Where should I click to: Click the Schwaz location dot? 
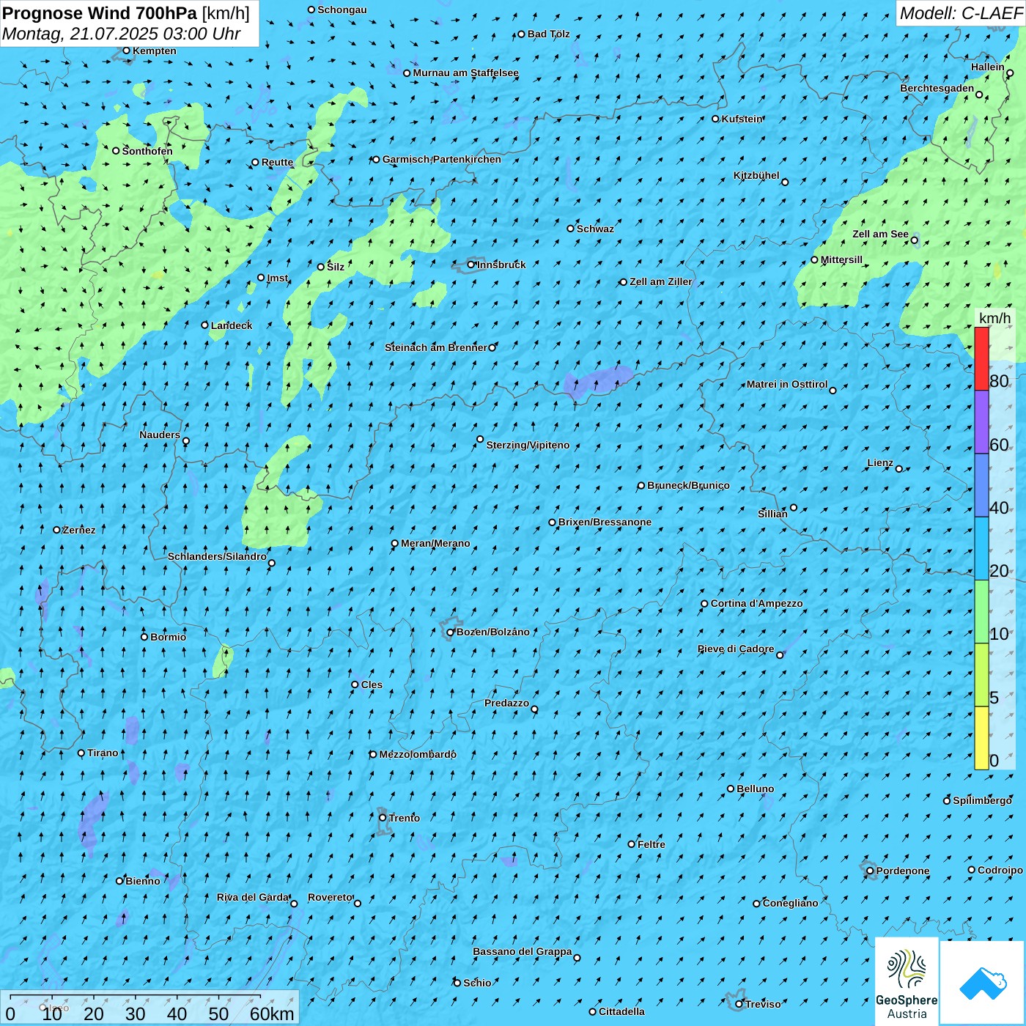[x=570, y=229]
